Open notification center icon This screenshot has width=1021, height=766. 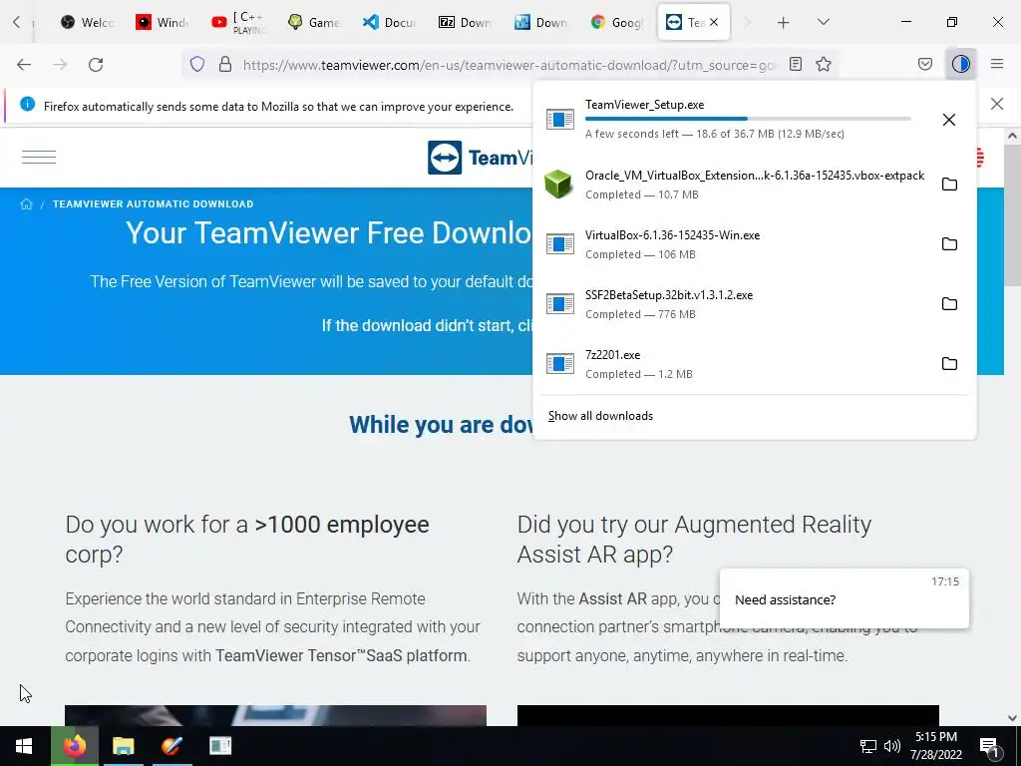tap(989, 746)
